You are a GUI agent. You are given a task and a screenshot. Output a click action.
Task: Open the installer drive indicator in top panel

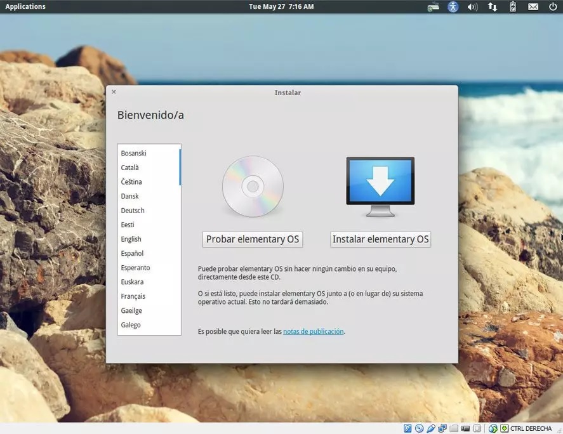[x=433, y=7]
